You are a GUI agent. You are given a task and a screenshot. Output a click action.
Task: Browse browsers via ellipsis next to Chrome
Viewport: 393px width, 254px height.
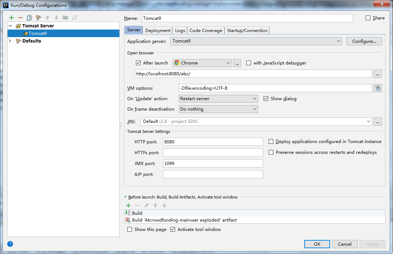[x=237, y=63]
